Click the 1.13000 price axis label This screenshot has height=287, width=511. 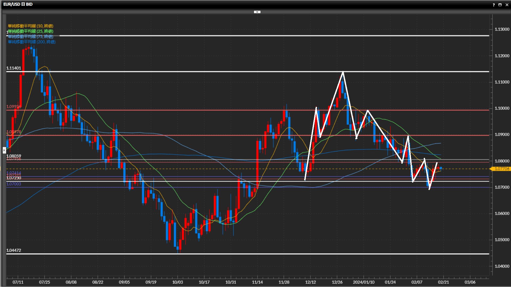pos(502,29)
